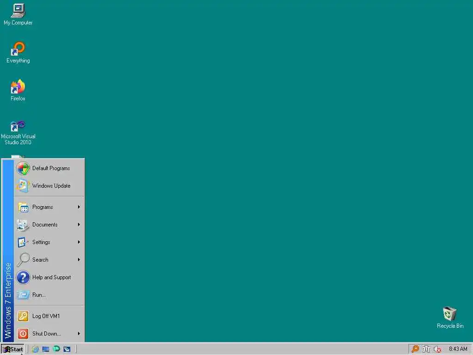The image size is (473, 355).
Task: Click the Documents icon in Start menu
Action: (x=23, y=225)
